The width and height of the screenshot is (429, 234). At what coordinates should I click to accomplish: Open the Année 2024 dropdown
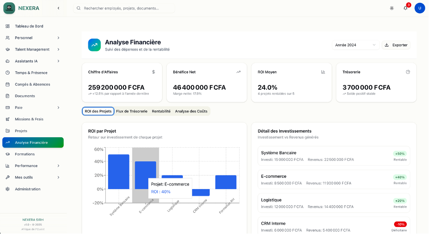[356, 45]
